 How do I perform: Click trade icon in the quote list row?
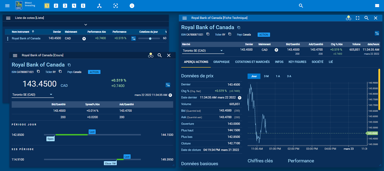click(x=133, y=38)
